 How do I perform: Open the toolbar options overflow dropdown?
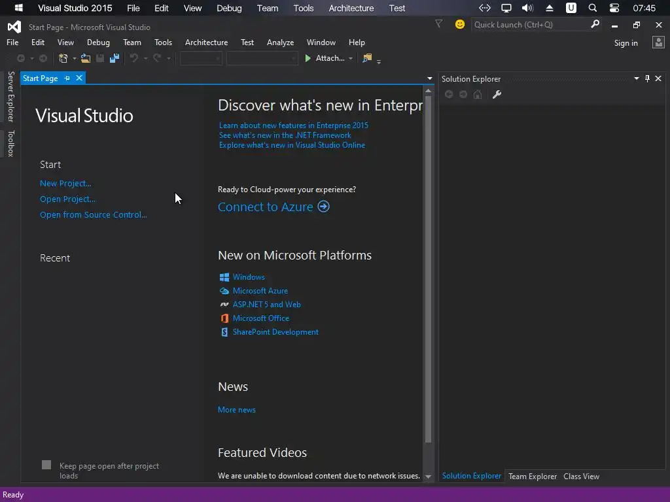(x=379, y=61)
